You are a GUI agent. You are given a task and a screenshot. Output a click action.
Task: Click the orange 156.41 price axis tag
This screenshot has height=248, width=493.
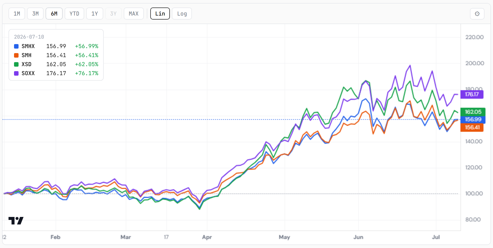(472, 128)
